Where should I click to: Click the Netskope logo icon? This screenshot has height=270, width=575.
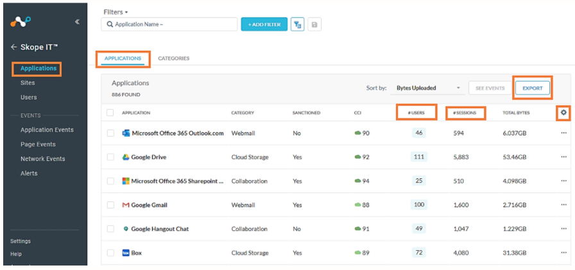click(x=21, y=22)
